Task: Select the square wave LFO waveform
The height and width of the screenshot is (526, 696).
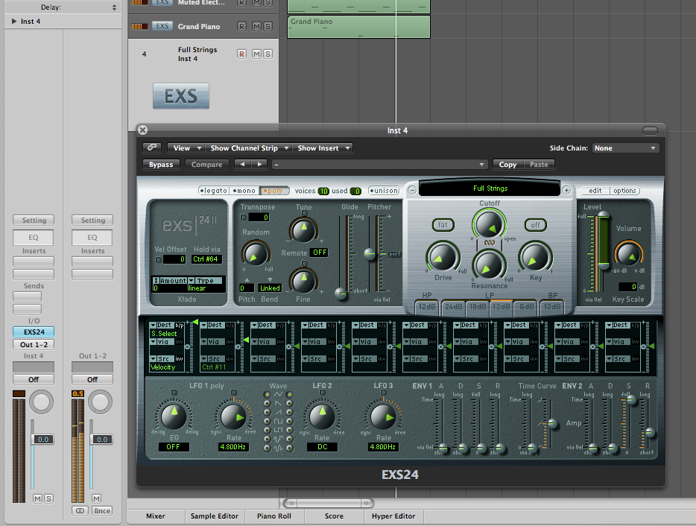Action: click(278, 421)
